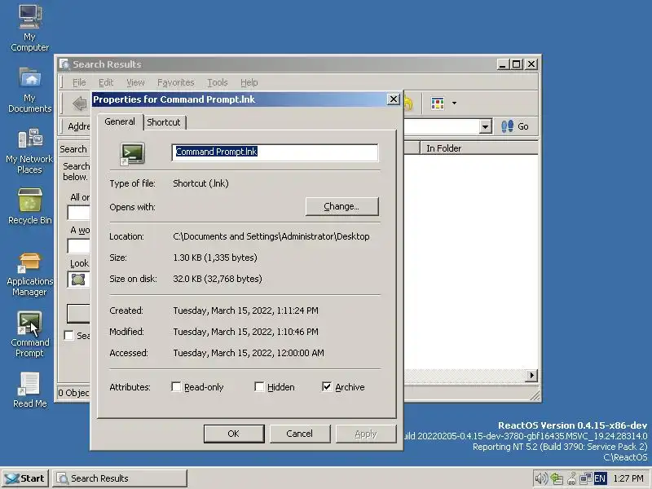Click the Go button
652x489 pixels.
(515, 126)
